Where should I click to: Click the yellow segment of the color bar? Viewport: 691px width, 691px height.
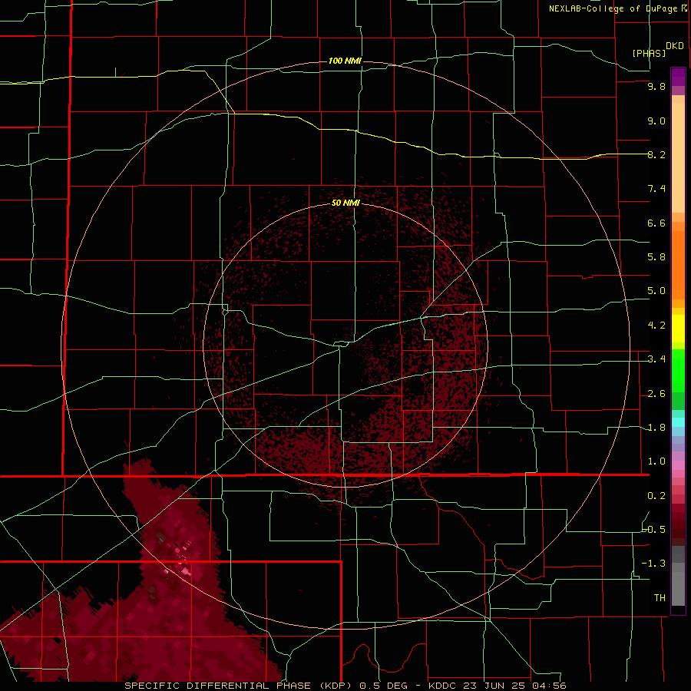(x=678, y=329)
